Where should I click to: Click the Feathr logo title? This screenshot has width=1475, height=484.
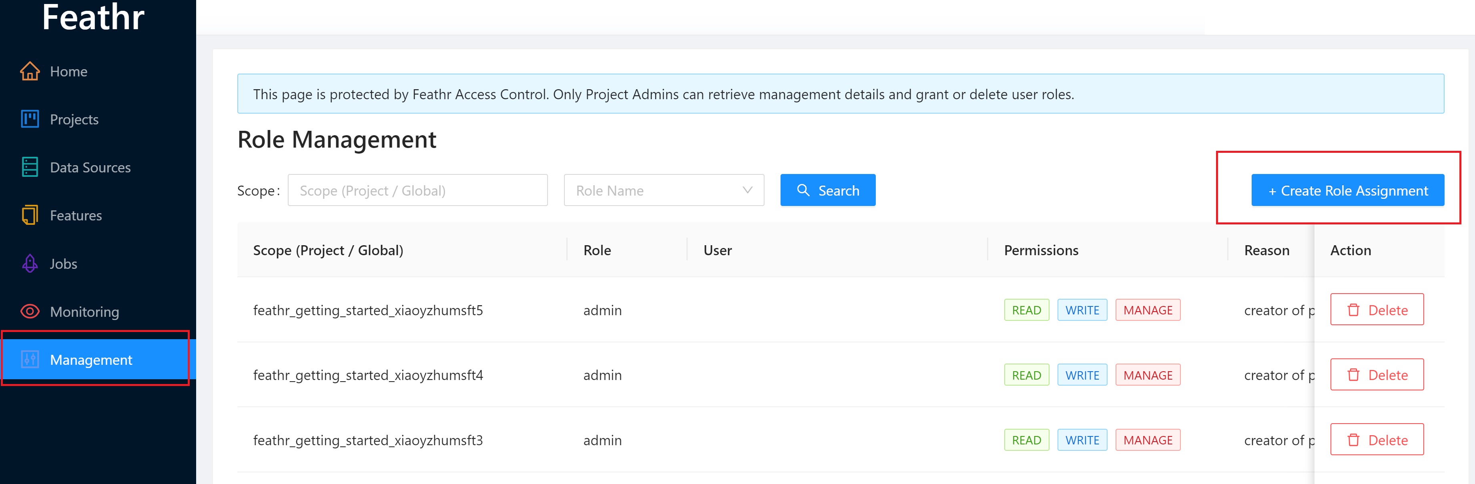(93, 17)
